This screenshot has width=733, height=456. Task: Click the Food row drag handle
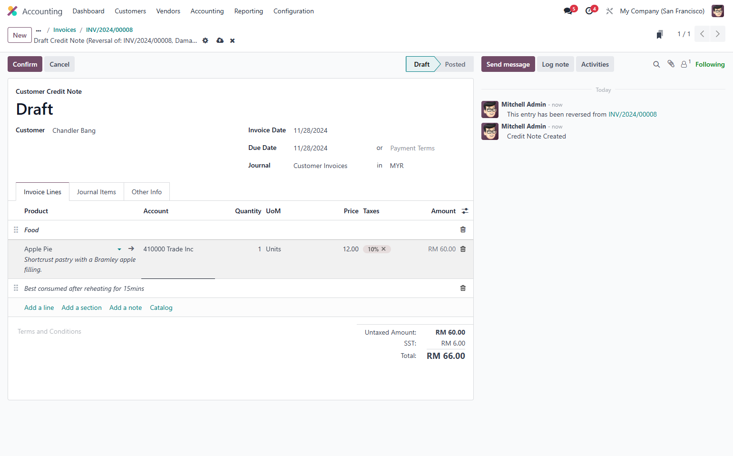pos(16,229)
